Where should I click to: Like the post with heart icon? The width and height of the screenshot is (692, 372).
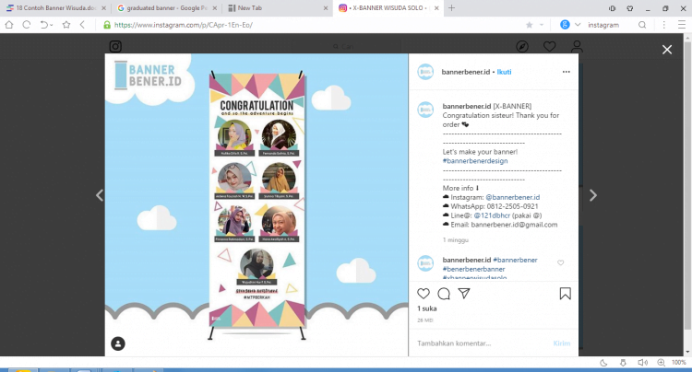(424, 294)
